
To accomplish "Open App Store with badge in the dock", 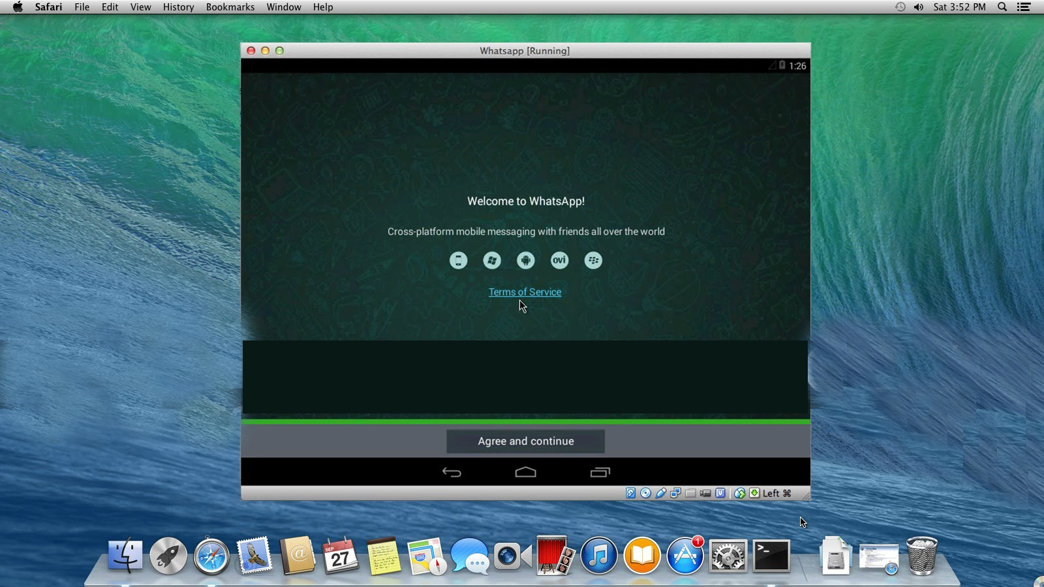I will (685, 556).
